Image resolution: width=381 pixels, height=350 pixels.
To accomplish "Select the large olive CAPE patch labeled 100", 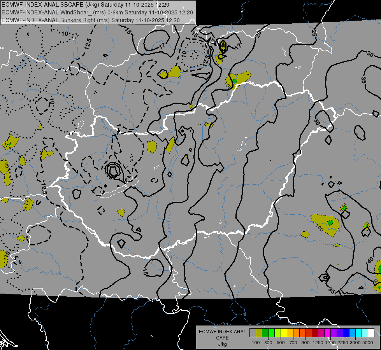I will 325,224.
